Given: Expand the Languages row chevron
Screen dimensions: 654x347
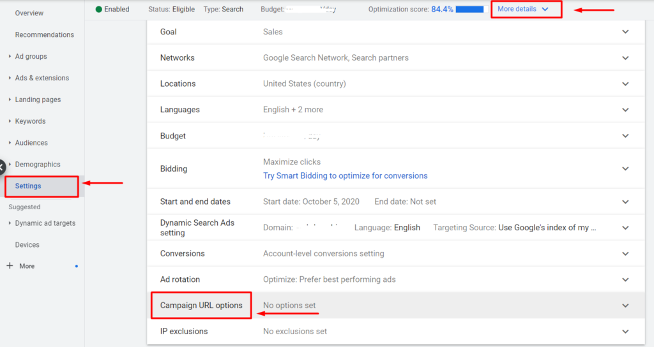Looking at the screenshot, I should (625, 110).
